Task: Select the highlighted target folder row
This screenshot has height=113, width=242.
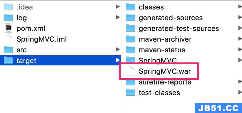Action: coord(61,60)
